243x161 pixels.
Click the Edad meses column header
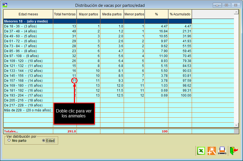(x=28, y=14)
